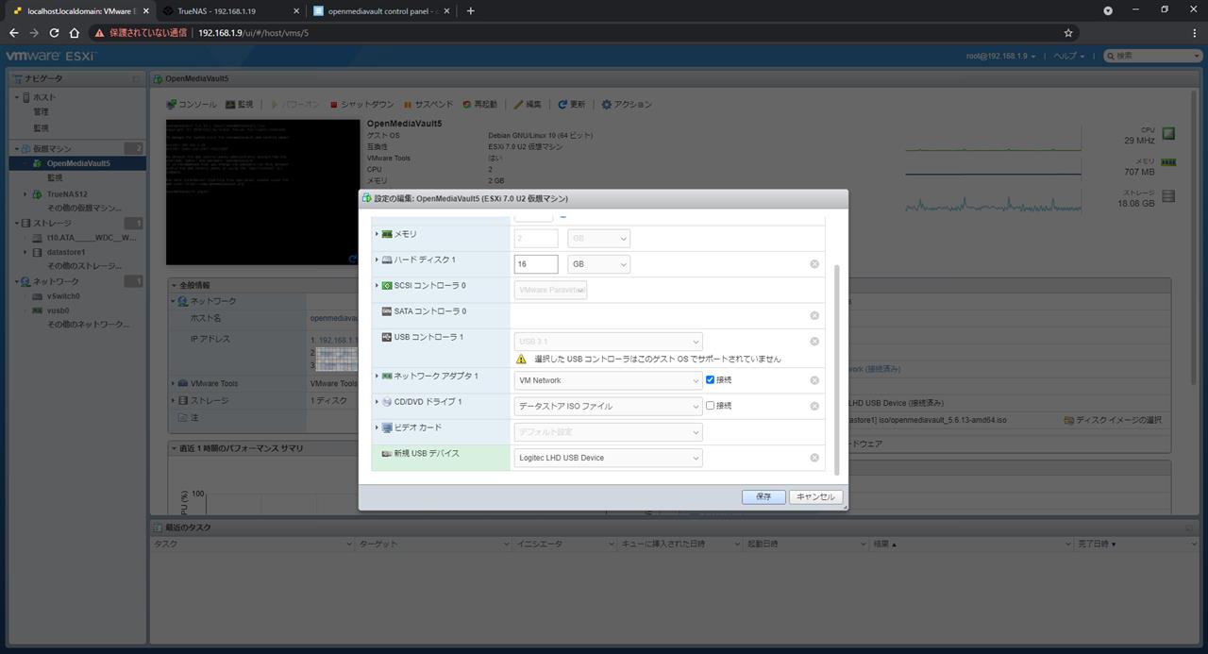Image resolution: width=1208 pixels, height=654 pixels.
Task: Bookmark this page with the star icon
Action: click(1068, 32)
